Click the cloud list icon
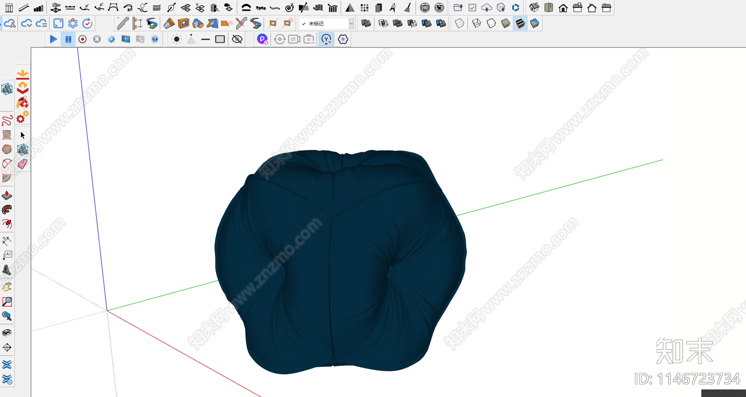 (x=41, y=23)
